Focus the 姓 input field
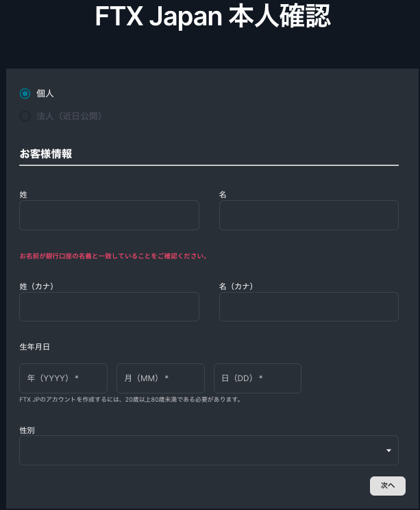Screen dimensions: 420x510 [109, 215]
